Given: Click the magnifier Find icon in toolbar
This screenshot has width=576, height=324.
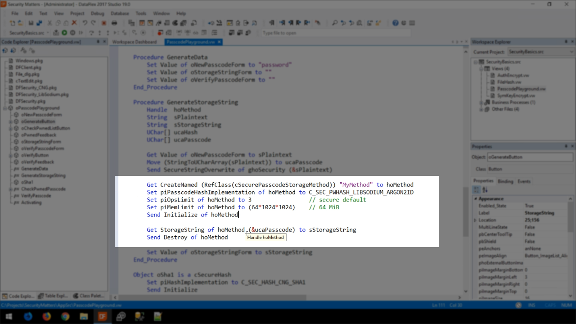Looking at the screenshot, I should tap(334, 23).
